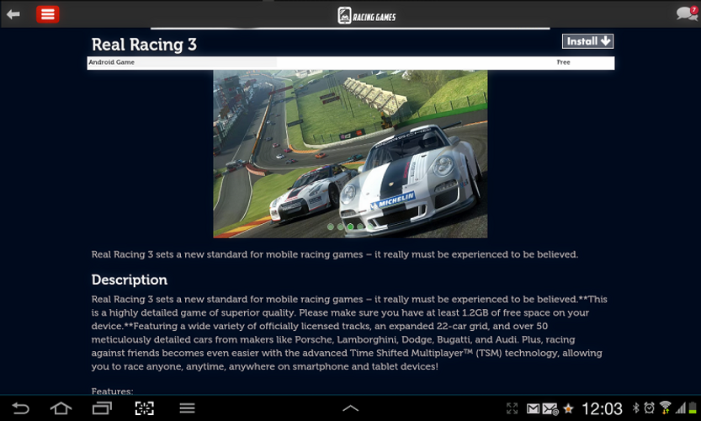Viewport: 701px width, 421px height.
Task: Tap the Bluetooth status icon
Action: click(635, 408)
